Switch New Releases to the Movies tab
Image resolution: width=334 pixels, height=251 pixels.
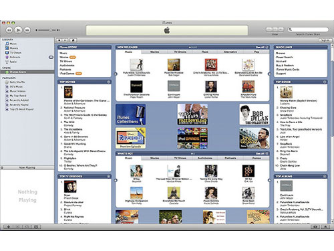tap(154, 52)
